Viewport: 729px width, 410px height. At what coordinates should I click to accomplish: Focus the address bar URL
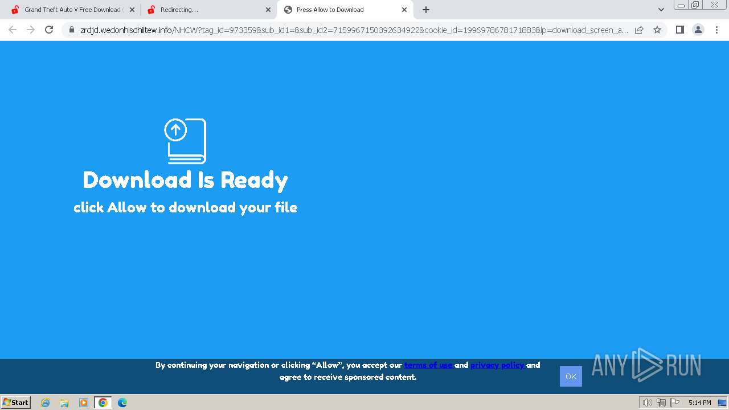354,30
